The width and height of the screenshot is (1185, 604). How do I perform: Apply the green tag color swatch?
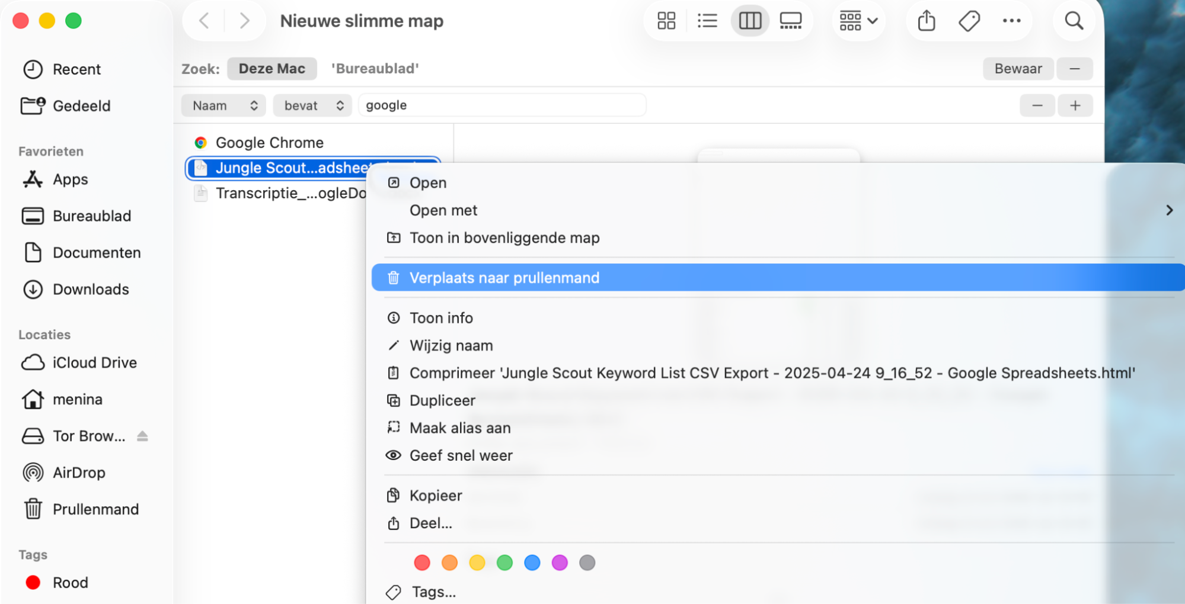(504, 563)
